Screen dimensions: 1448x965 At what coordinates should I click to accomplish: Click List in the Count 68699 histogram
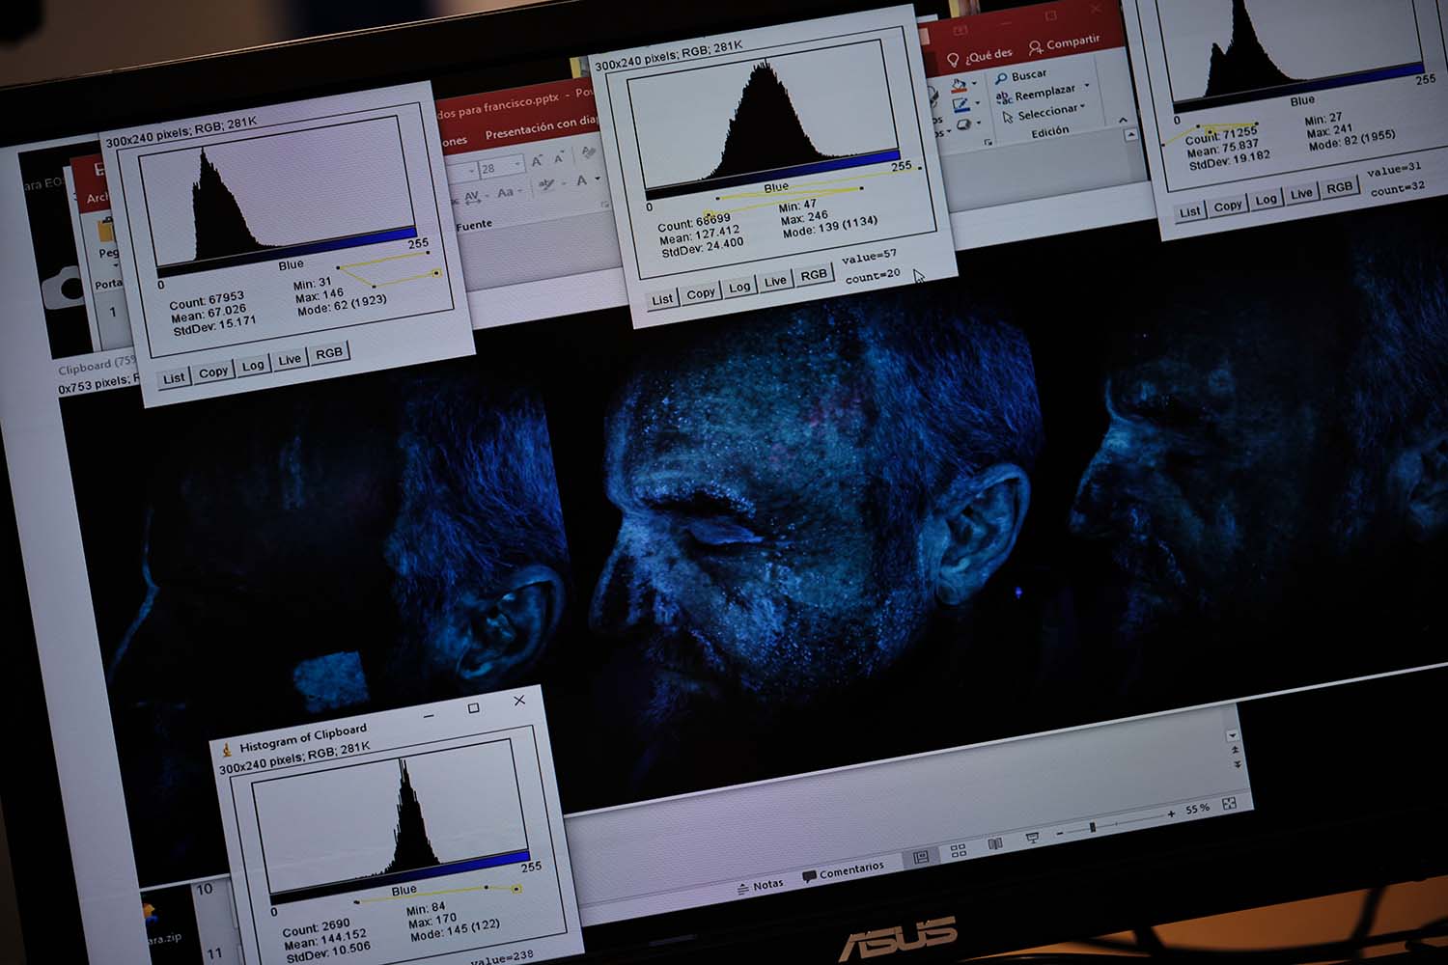(662, 300)
